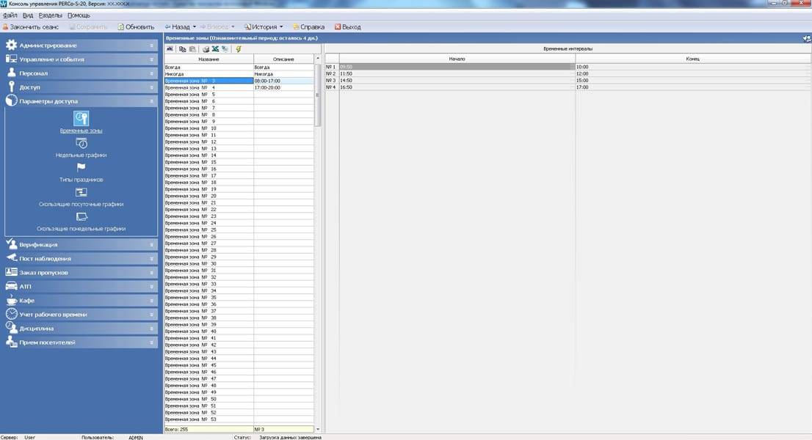This screenshot has height=440, width=812.
Task: Open the Файл menu
Action: coord(10,15)
